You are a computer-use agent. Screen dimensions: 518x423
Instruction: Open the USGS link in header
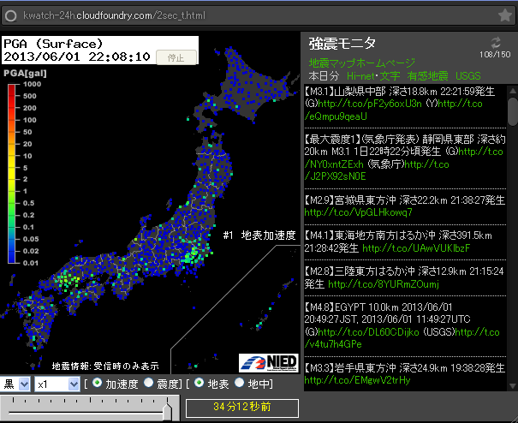467,76
